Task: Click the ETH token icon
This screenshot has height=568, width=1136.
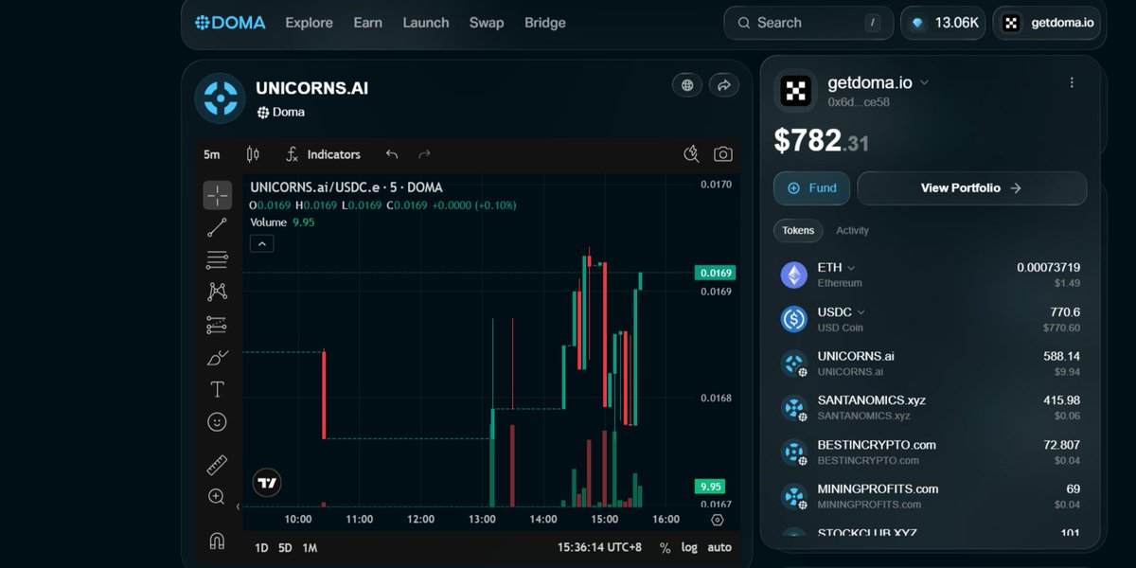Action: click(793, 275)
